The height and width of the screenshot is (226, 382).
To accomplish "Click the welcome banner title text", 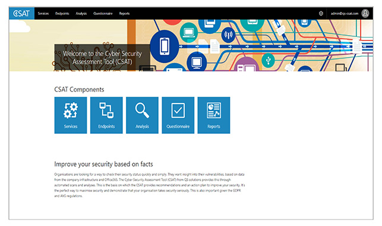I will pyautogui.click(x=102, y=58).
